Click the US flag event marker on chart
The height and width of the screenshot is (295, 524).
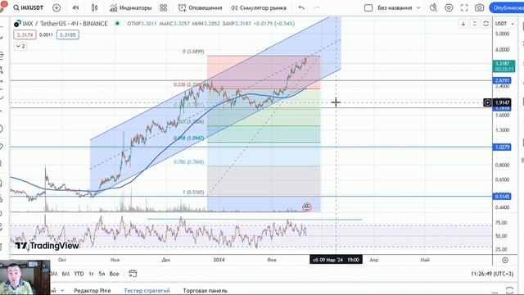click(x=307, y=207)
